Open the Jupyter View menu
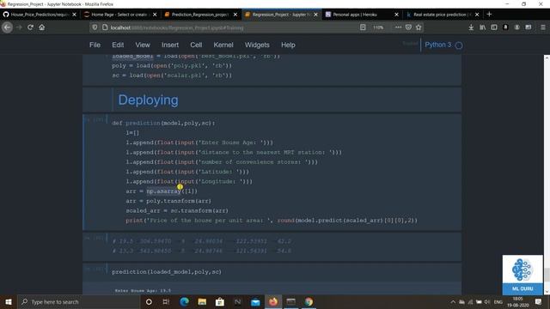This screenshot has width=550, height=309. tap(143, 45)
